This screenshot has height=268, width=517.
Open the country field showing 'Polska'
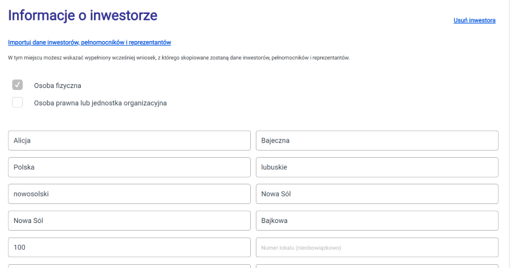(129, 167)
